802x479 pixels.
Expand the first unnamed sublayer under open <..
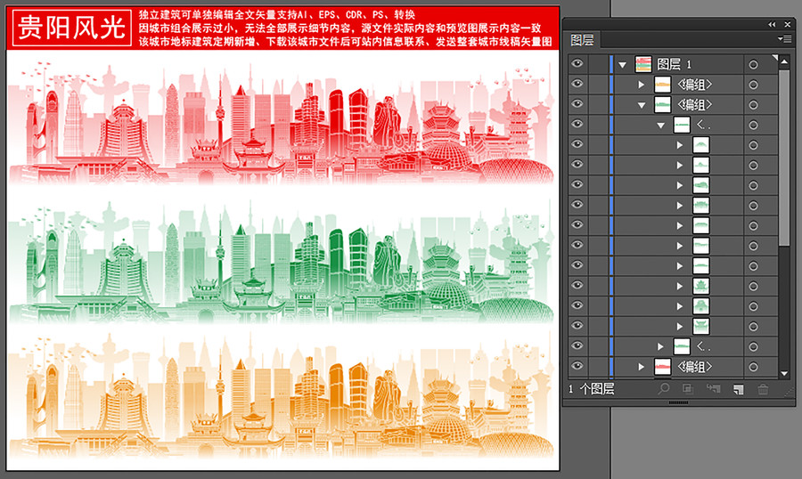680,145
